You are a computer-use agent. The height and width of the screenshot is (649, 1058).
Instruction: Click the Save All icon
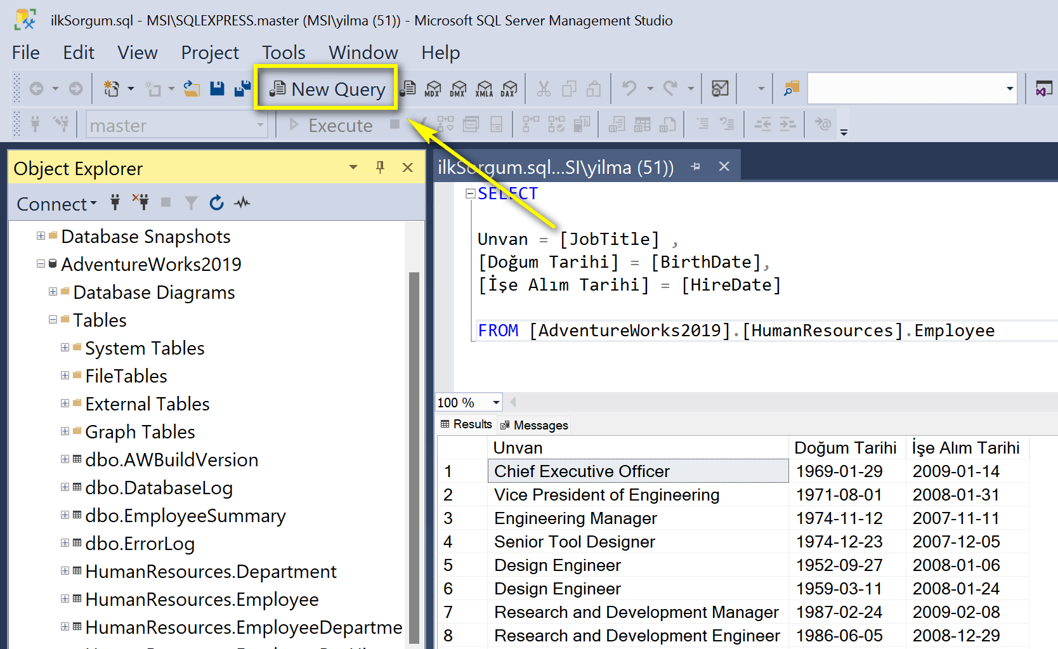(242, 88)
